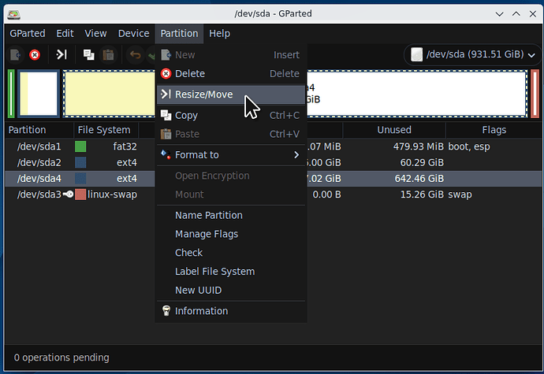Click the key icon next to /dev/sda3
This screenshot has height=374, width=544.
point(69,194)
